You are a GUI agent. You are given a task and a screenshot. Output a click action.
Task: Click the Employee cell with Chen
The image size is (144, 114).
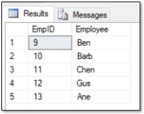(x=101, y=69)
